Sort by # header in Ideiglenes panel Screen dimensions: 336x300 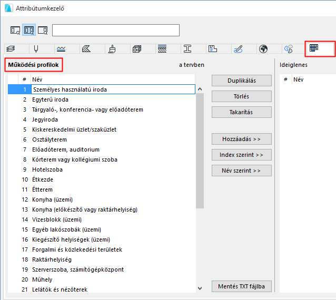click(285, 79)
